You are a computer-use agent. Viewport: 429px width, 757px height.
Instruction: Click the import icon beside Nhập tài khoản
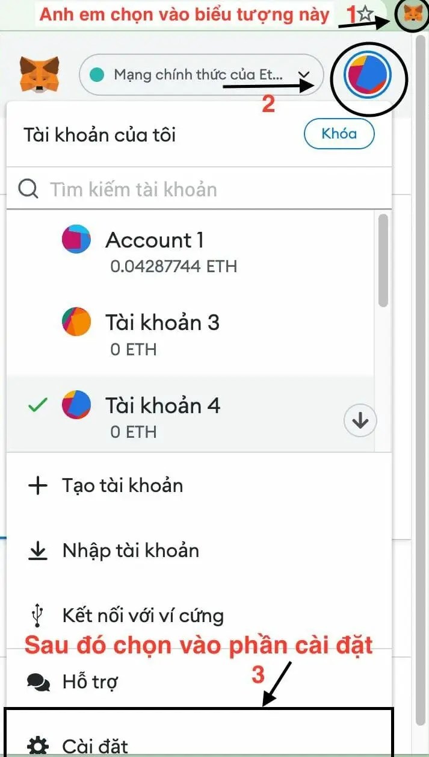(x=37, y=550)
